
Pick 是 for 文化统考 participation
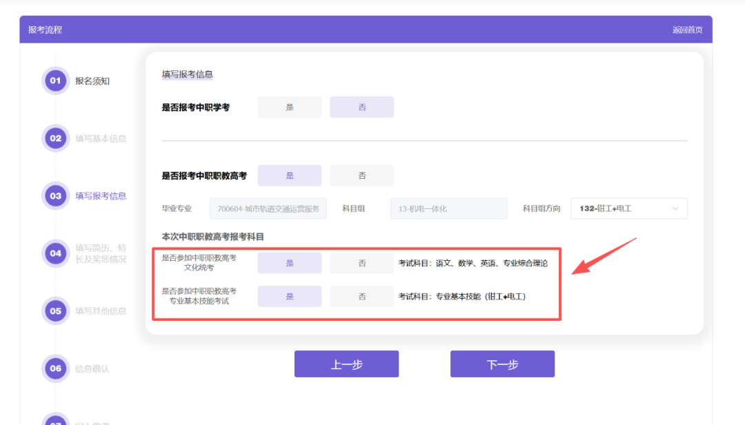coord(289,263)
